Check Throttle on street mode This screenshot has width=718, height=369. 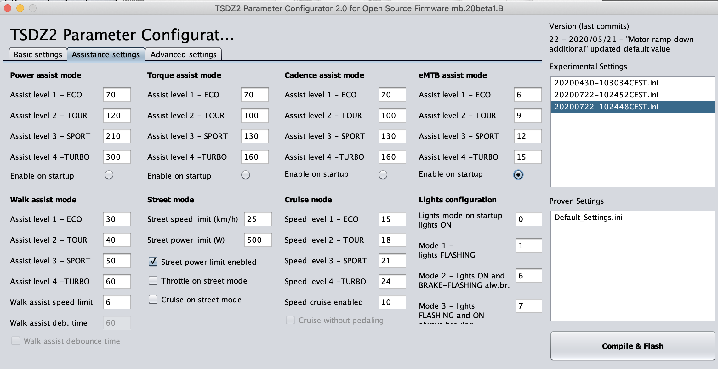(x=153, y=280)
